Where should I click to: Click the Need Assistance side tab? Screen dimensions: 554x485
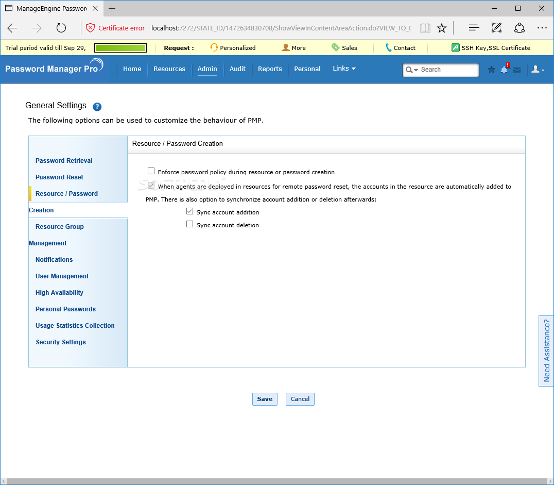(546, 351)
